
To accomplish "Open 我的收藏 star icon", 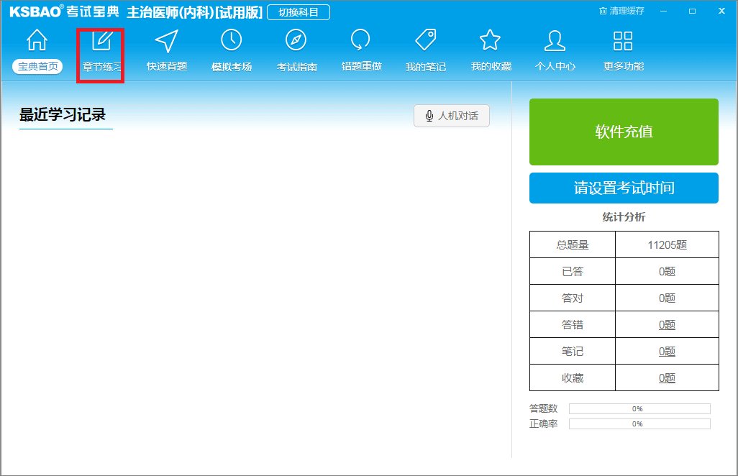I will (491, 41).
